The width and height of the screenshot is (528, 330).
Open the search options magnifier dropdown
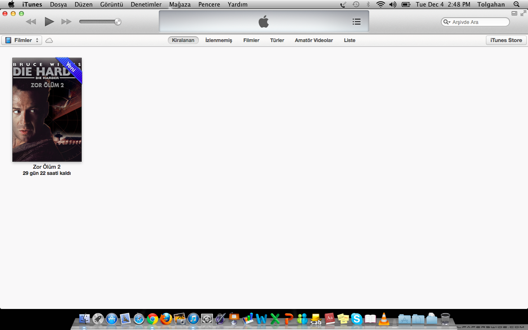[x=447, y=22]
